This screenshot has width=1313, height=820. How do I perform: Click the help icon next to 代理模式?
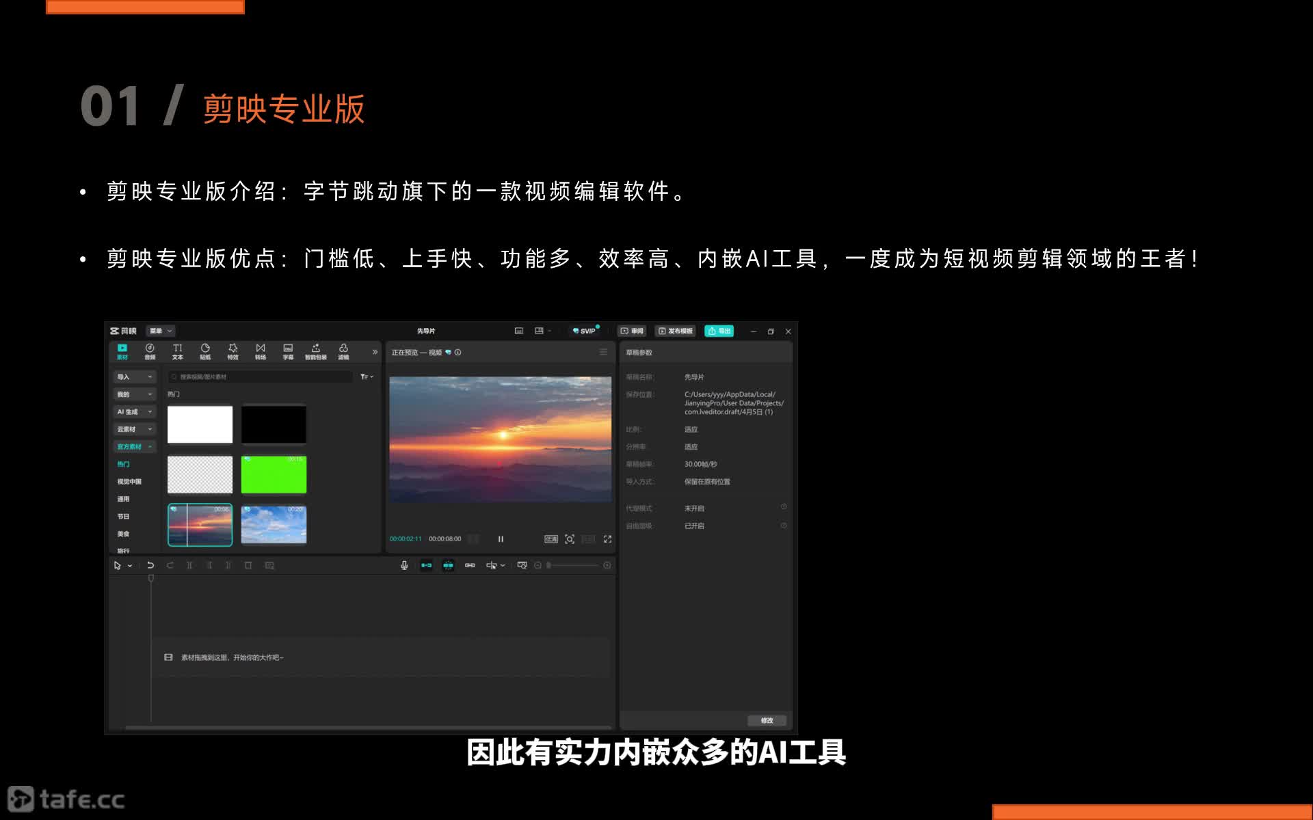pyautogui.click(x=784, y=507)
